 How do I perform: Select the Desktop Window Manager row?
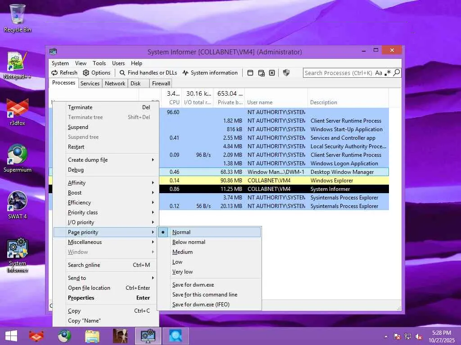274,172
